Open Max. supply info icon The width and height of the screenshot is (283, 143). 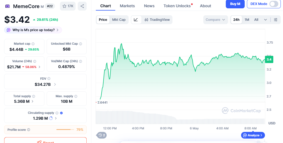(x=76, y=96)
